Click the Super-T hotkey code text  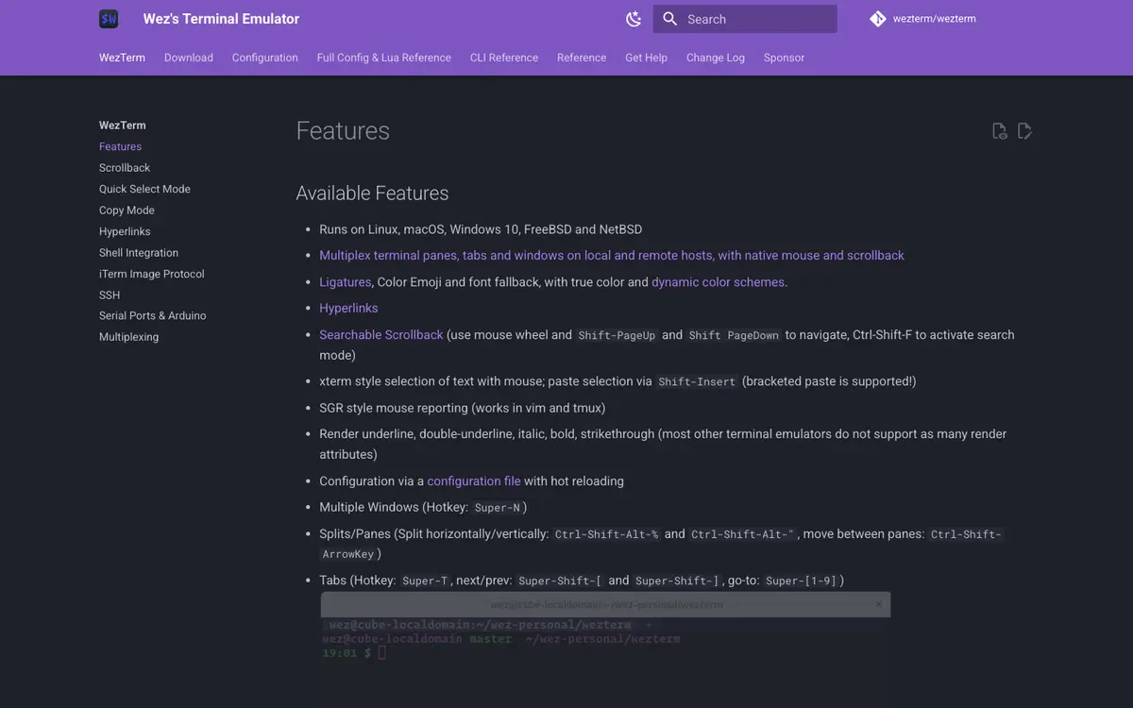[x=425, y=581]
